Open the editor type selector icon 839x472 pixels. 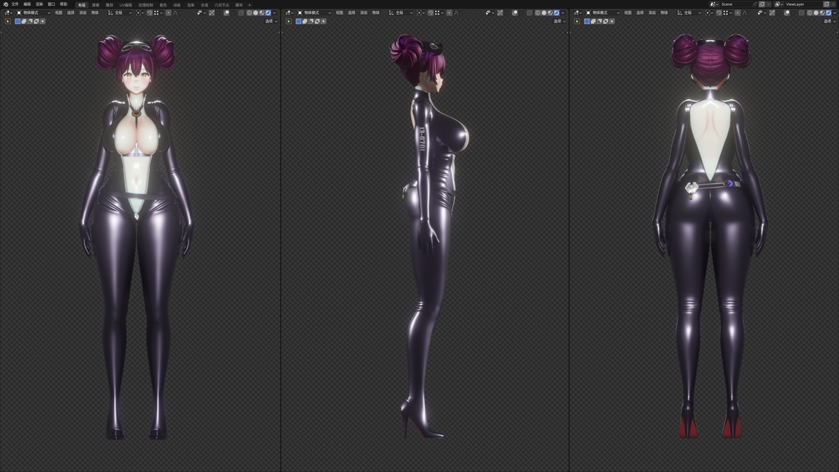click(7, 12)
